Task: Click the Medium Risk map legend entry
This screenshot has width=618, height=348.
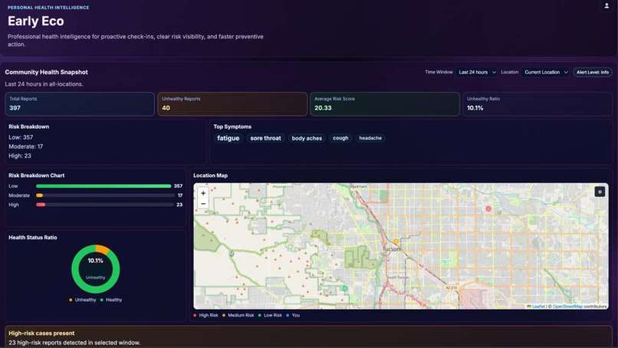Action: click(238, 315)
